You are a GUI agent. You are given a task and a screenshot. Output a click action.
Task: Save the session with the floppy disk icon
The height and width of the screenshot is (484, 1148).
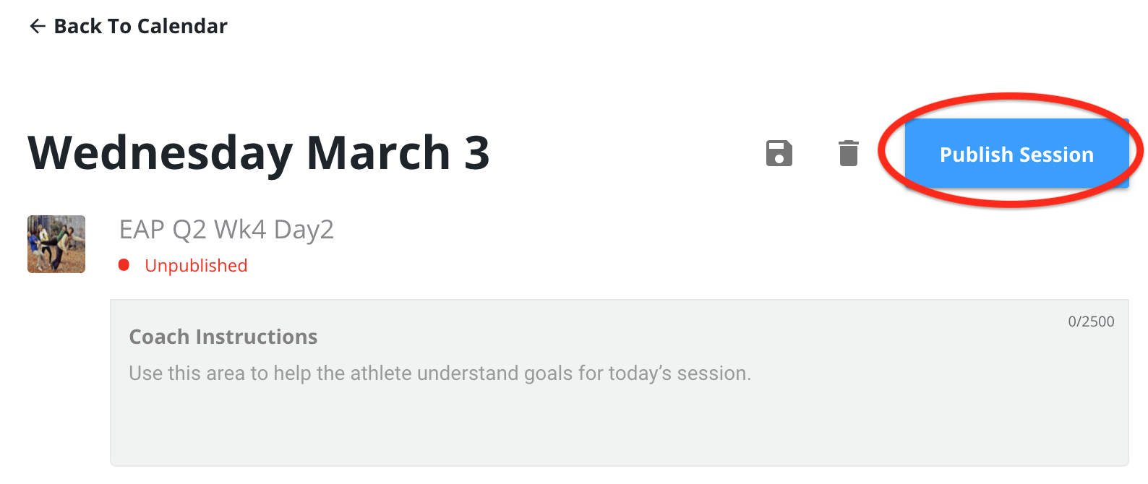point(779,153)
